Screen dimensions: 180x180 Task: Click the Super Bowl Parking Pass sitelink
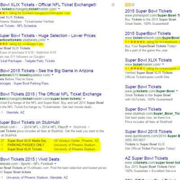[x=31, y=83]
